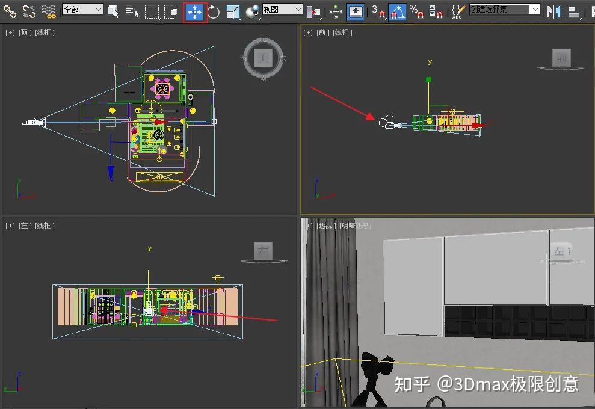Image resolution: width=595 pixels, height=409 pixels.
Task: Select the Select and Link tool
Action: click(9, 10)
